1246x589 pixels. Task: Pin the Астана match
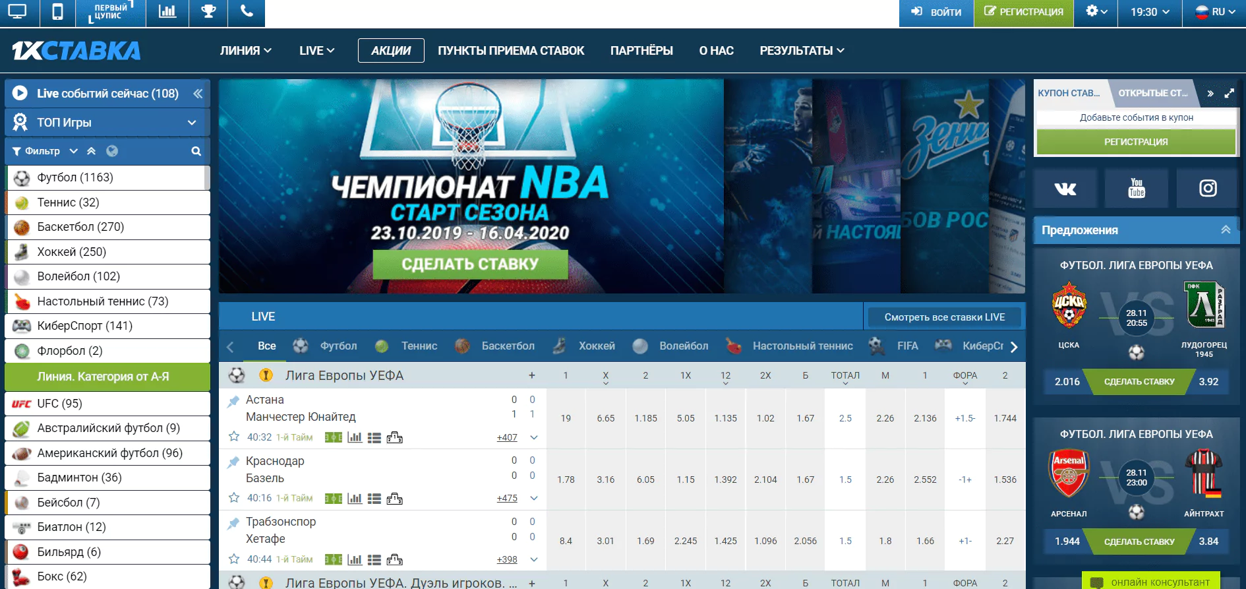(233, 401)
